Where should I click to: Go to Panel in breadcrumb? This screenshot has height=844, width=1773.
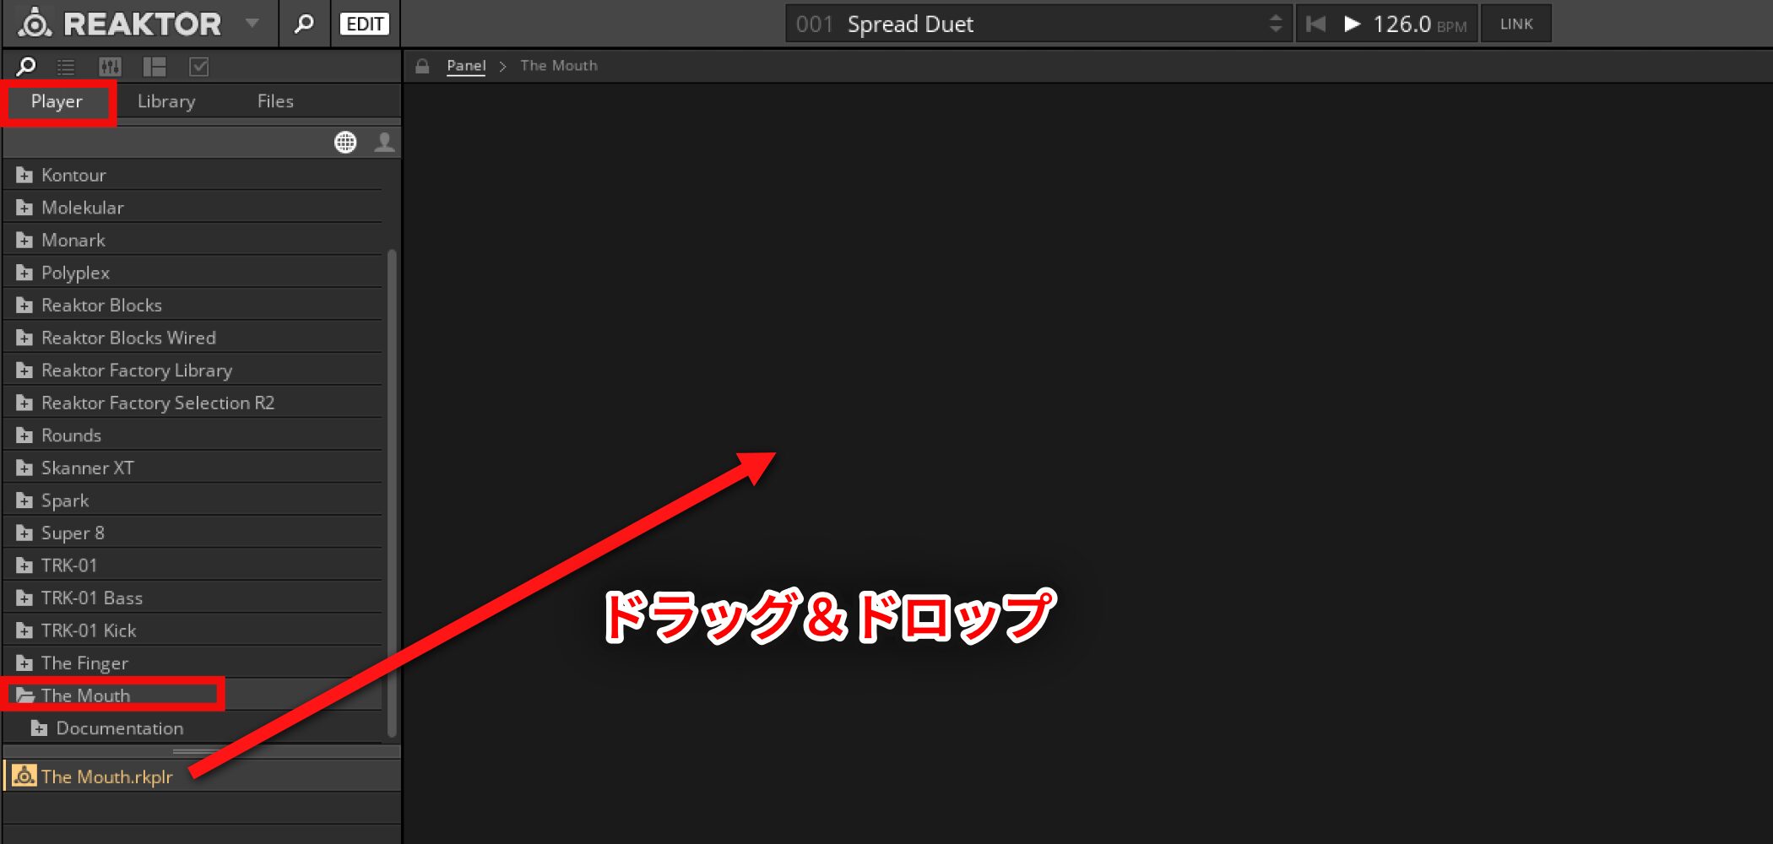466,66
